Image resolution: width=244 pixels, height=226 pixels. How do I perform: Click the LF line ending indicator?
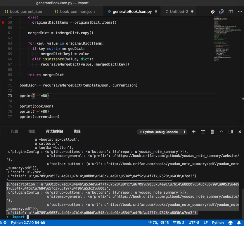point(206,223)
